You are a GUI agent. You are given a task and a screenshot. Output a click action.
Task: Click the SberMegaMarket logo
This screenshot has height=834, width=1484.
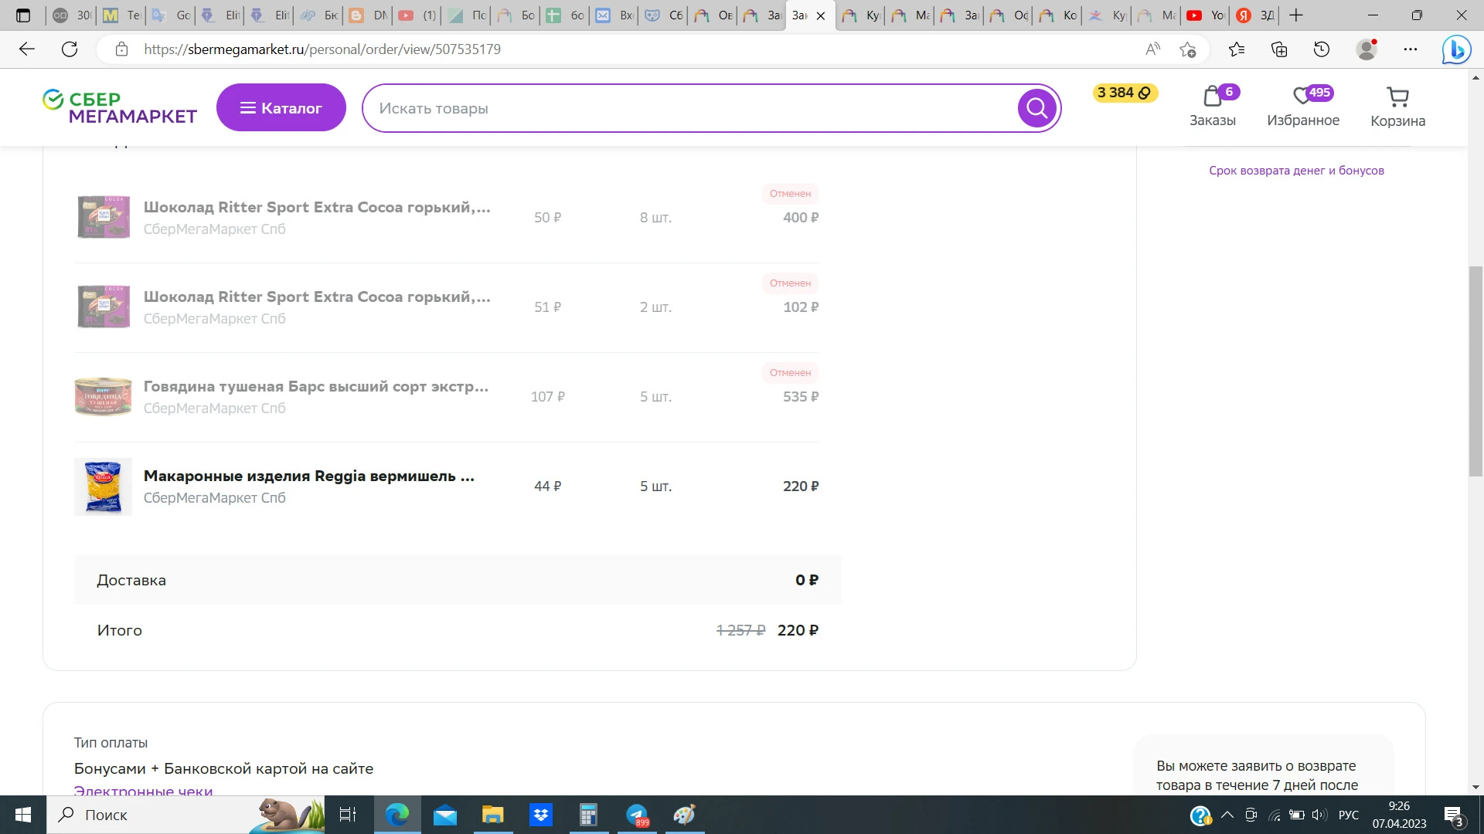(120, 107)
